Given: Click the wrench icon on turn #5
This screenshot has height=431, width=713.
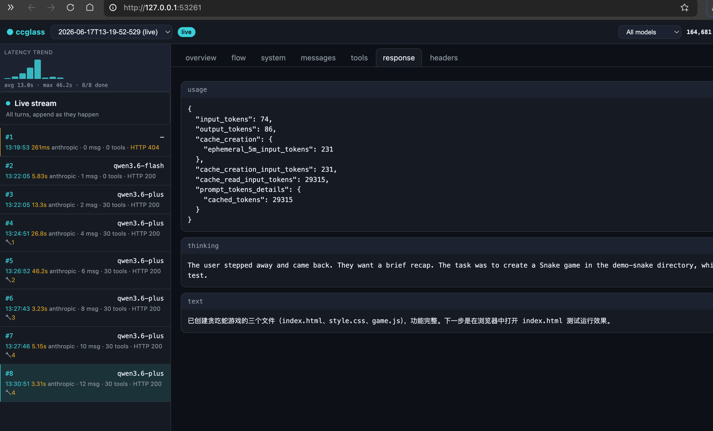Looking at the screenshot, I should (8, 280).
